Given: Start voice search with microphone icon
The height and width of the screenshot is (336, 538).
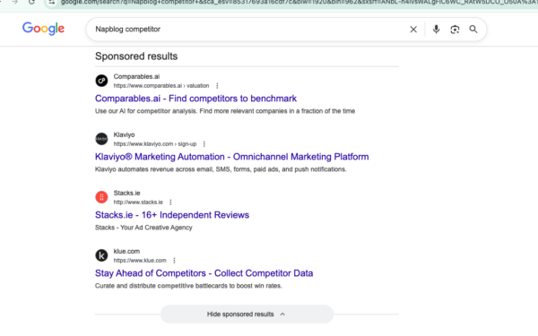Looking at the screenshot, I should point(436,30).
